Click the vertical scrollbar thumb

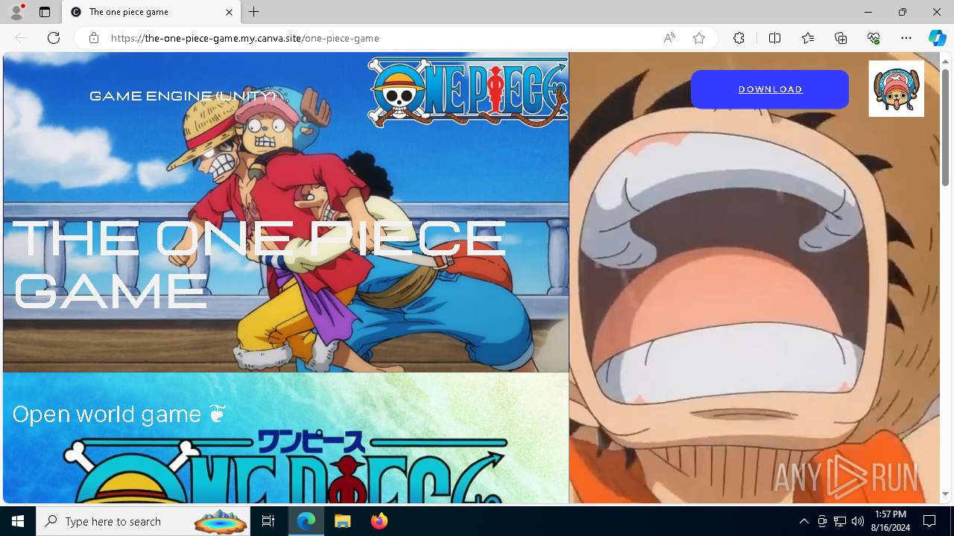click(x=946, y=127)
